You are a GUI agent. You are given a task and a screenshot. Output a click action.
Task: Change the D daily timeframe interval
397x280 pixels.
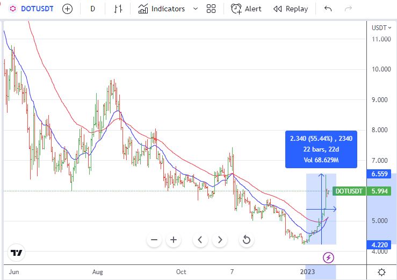point(92,9)
